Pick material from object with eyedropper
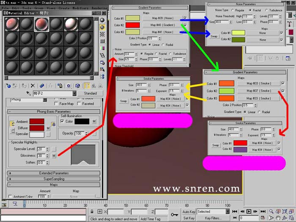Viewport: 296px width, 222px height. [28, 93]
